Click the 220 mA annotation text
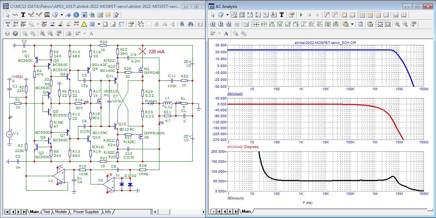436x218 pixels. [x=156, y=51]
